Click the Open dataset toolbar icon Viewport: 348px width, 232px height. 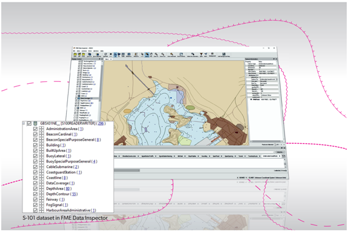click(75, 54)
